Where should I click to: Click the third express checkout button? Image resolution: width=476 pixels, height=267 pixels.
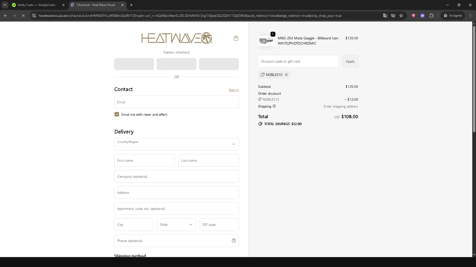point(219,64)
